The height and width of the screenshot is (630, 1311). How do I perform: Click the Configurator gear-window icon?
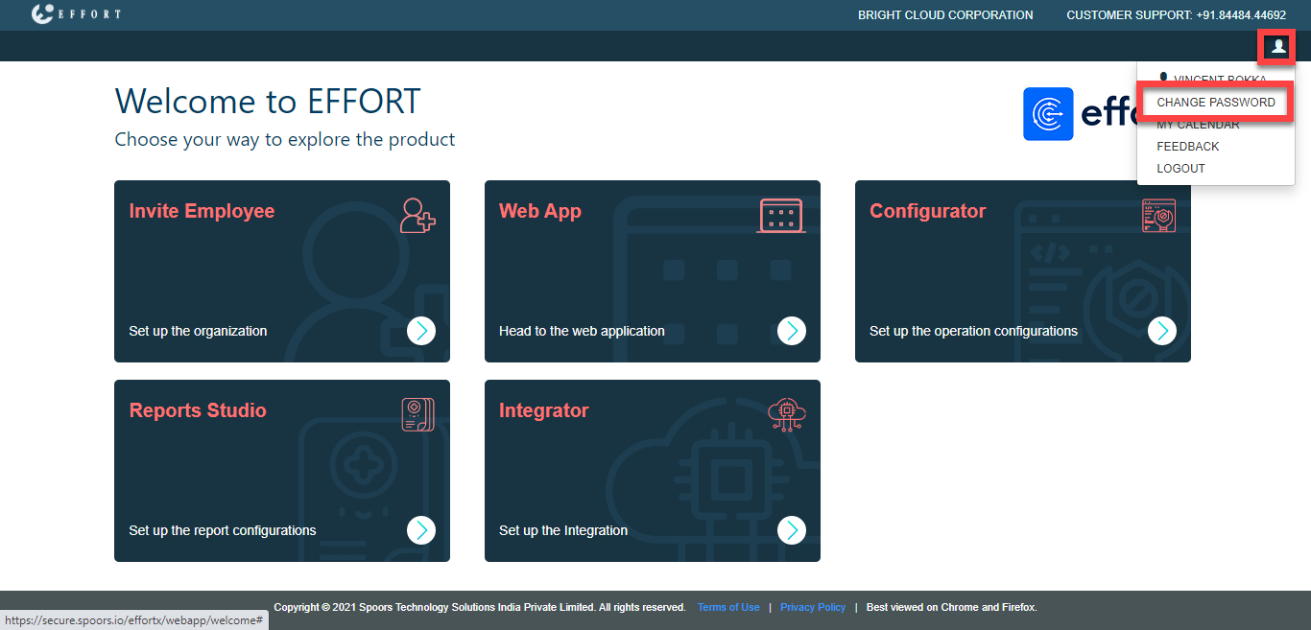pyautogui.click(x=1158, y=216)
